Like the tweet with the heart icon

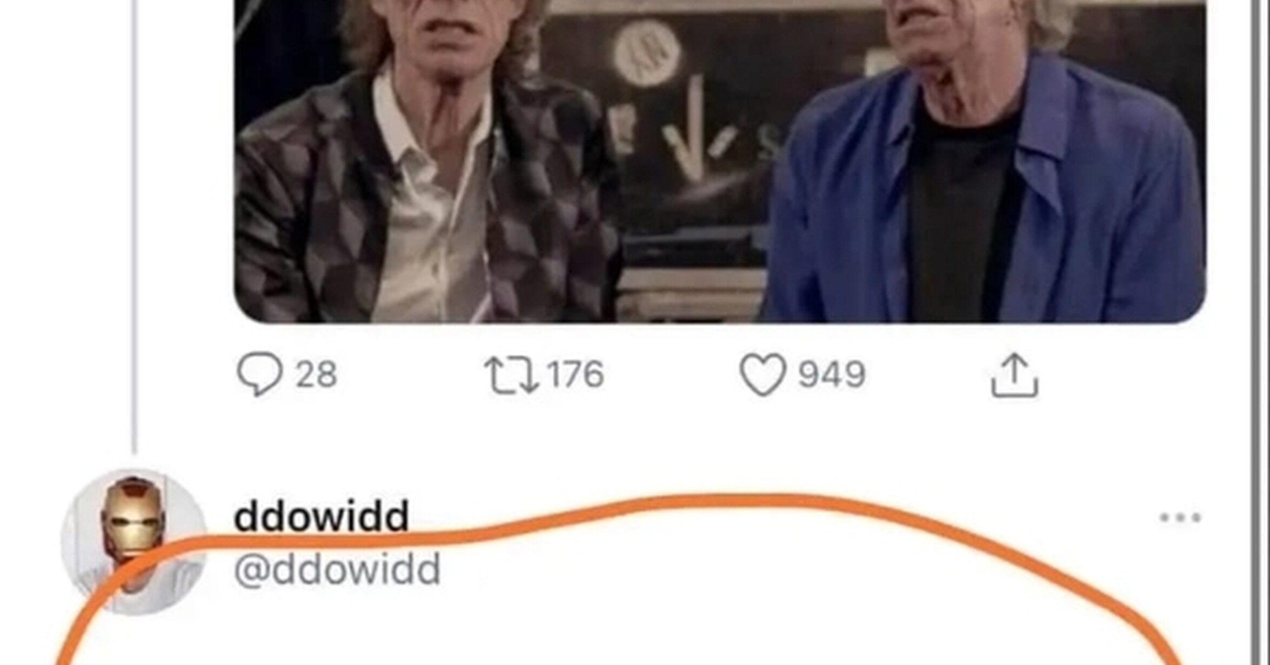click(x=763, y=375)
